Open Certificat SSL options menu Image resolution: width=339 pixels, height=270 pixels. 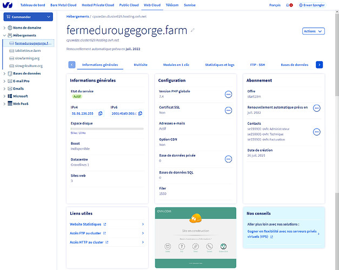pos(228,110)
